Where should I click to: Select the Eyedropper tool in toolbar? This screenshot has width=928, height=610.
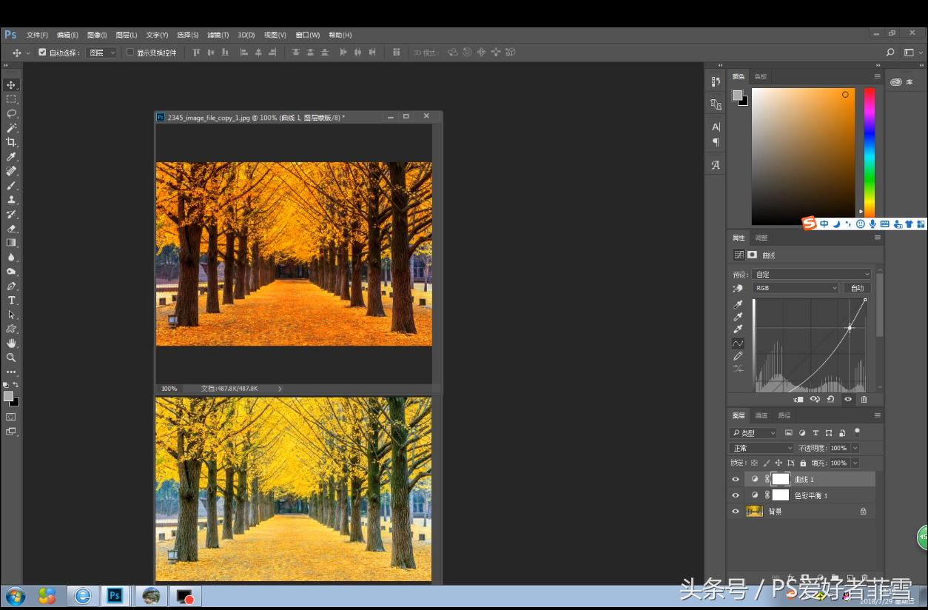(x=11, y=157)
